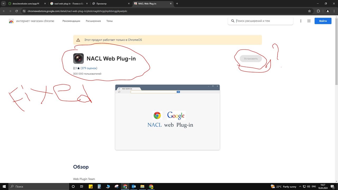The width and height of the screenshot is (338, 190).
Task: Open the Chrome profile avatar
Action: (328, 11)
